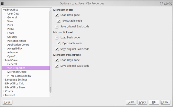Open the Personalization options page

point(16,41)
